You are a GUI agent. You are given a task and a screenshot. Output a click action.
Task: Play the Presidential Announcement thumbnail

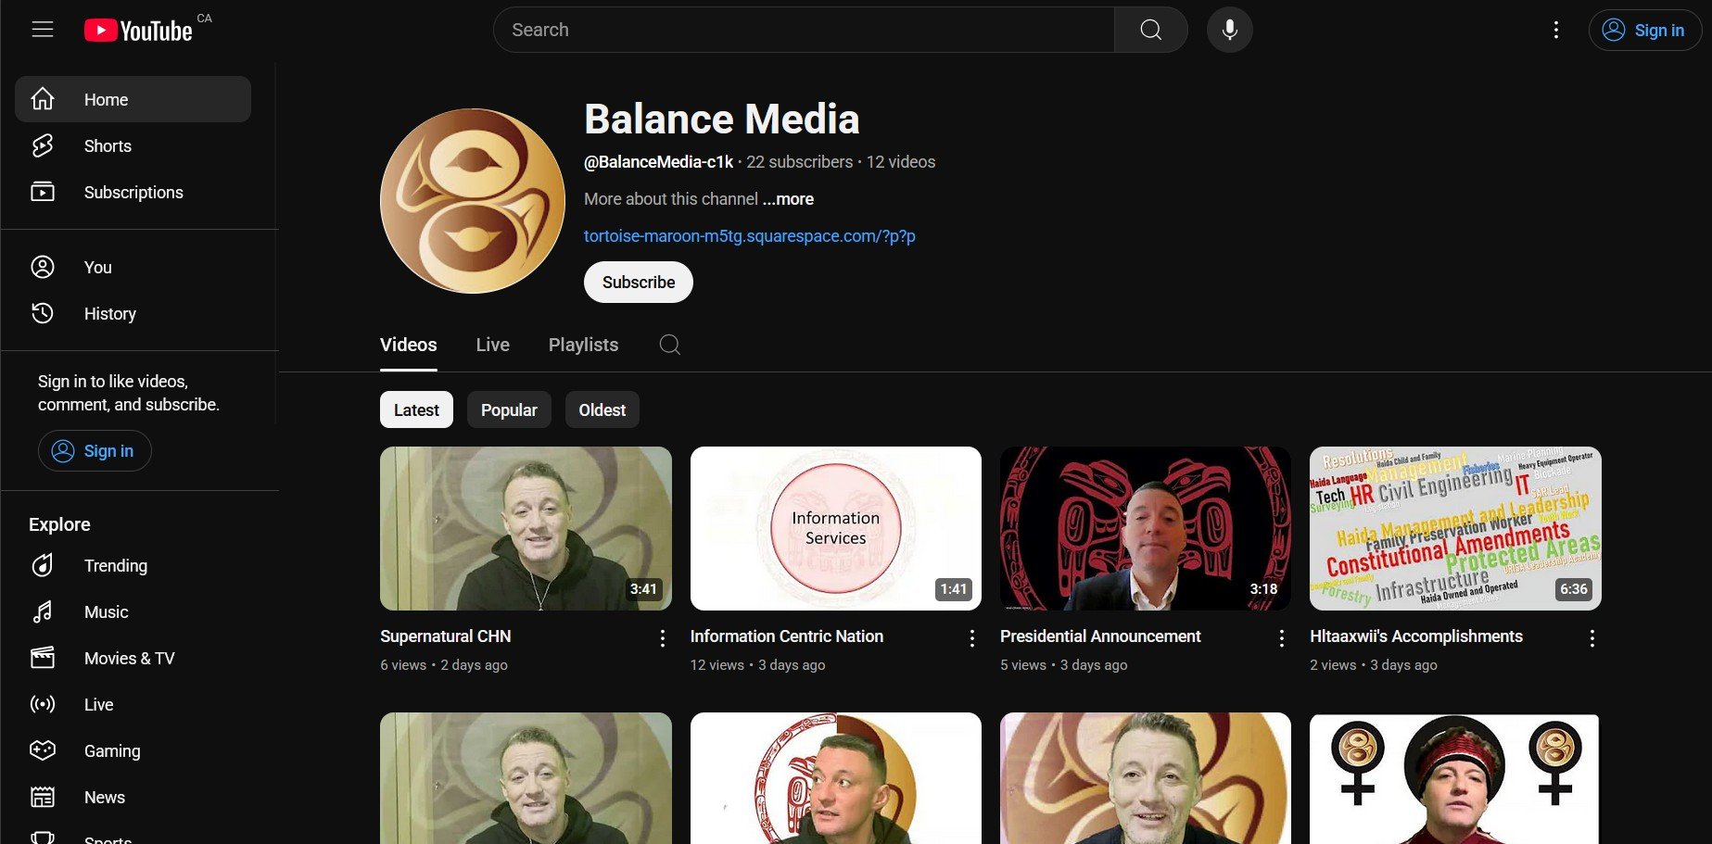1145,528
